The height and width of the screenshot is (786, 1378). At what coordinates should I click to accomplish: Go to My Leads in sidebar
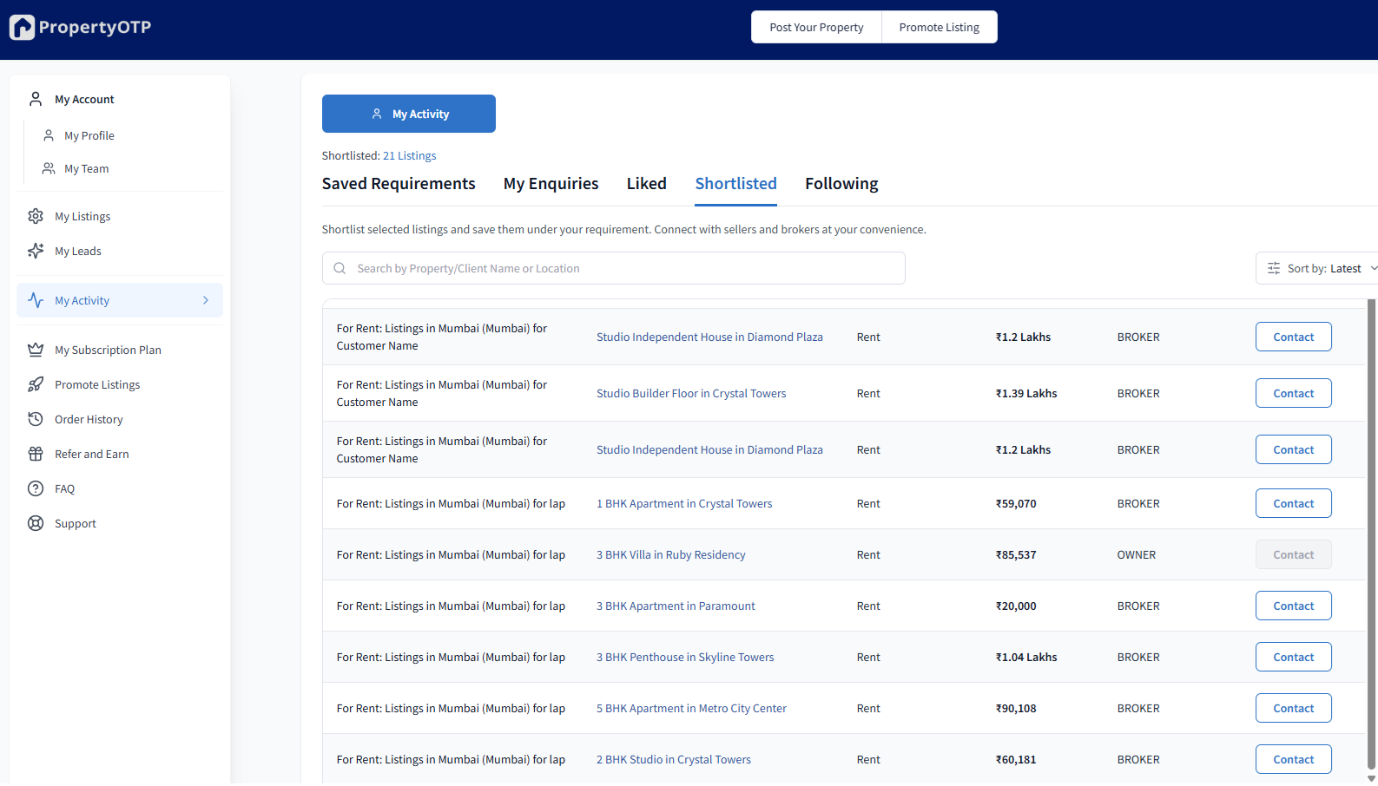(x=78, y=251)
